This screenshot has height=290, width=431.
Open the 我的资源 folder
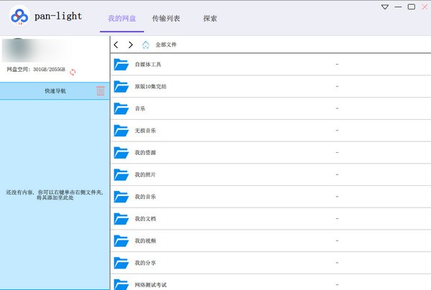[x=144, y=153]
